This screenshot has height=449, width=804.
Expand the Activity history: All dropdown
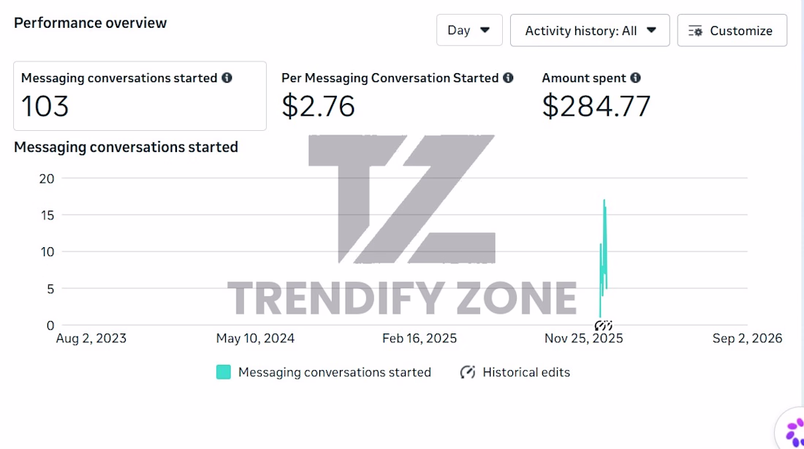590,30
